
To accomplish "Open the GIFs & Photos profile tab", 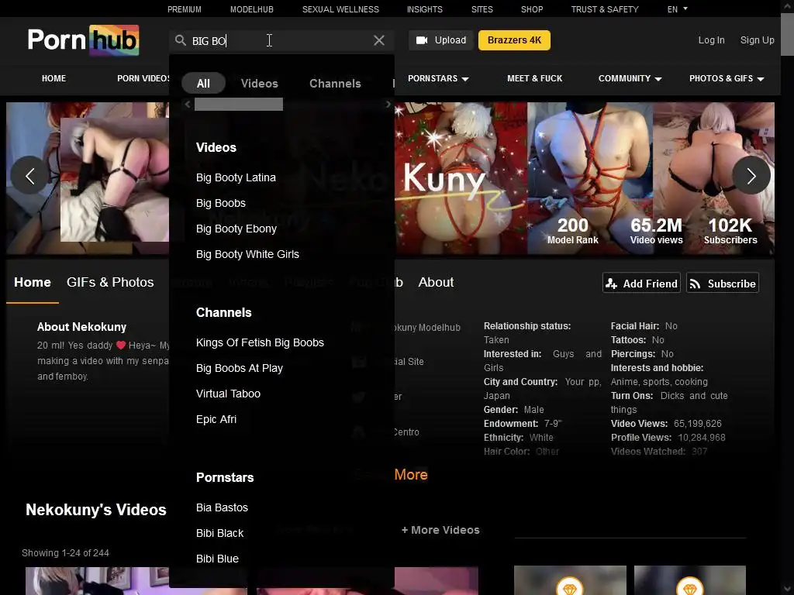I will pyautogui.click(x=110, y=282).
